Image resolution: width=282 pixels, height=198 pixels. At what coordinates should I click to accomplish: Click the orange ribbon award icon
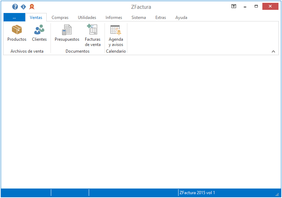(x=32, y=7)
